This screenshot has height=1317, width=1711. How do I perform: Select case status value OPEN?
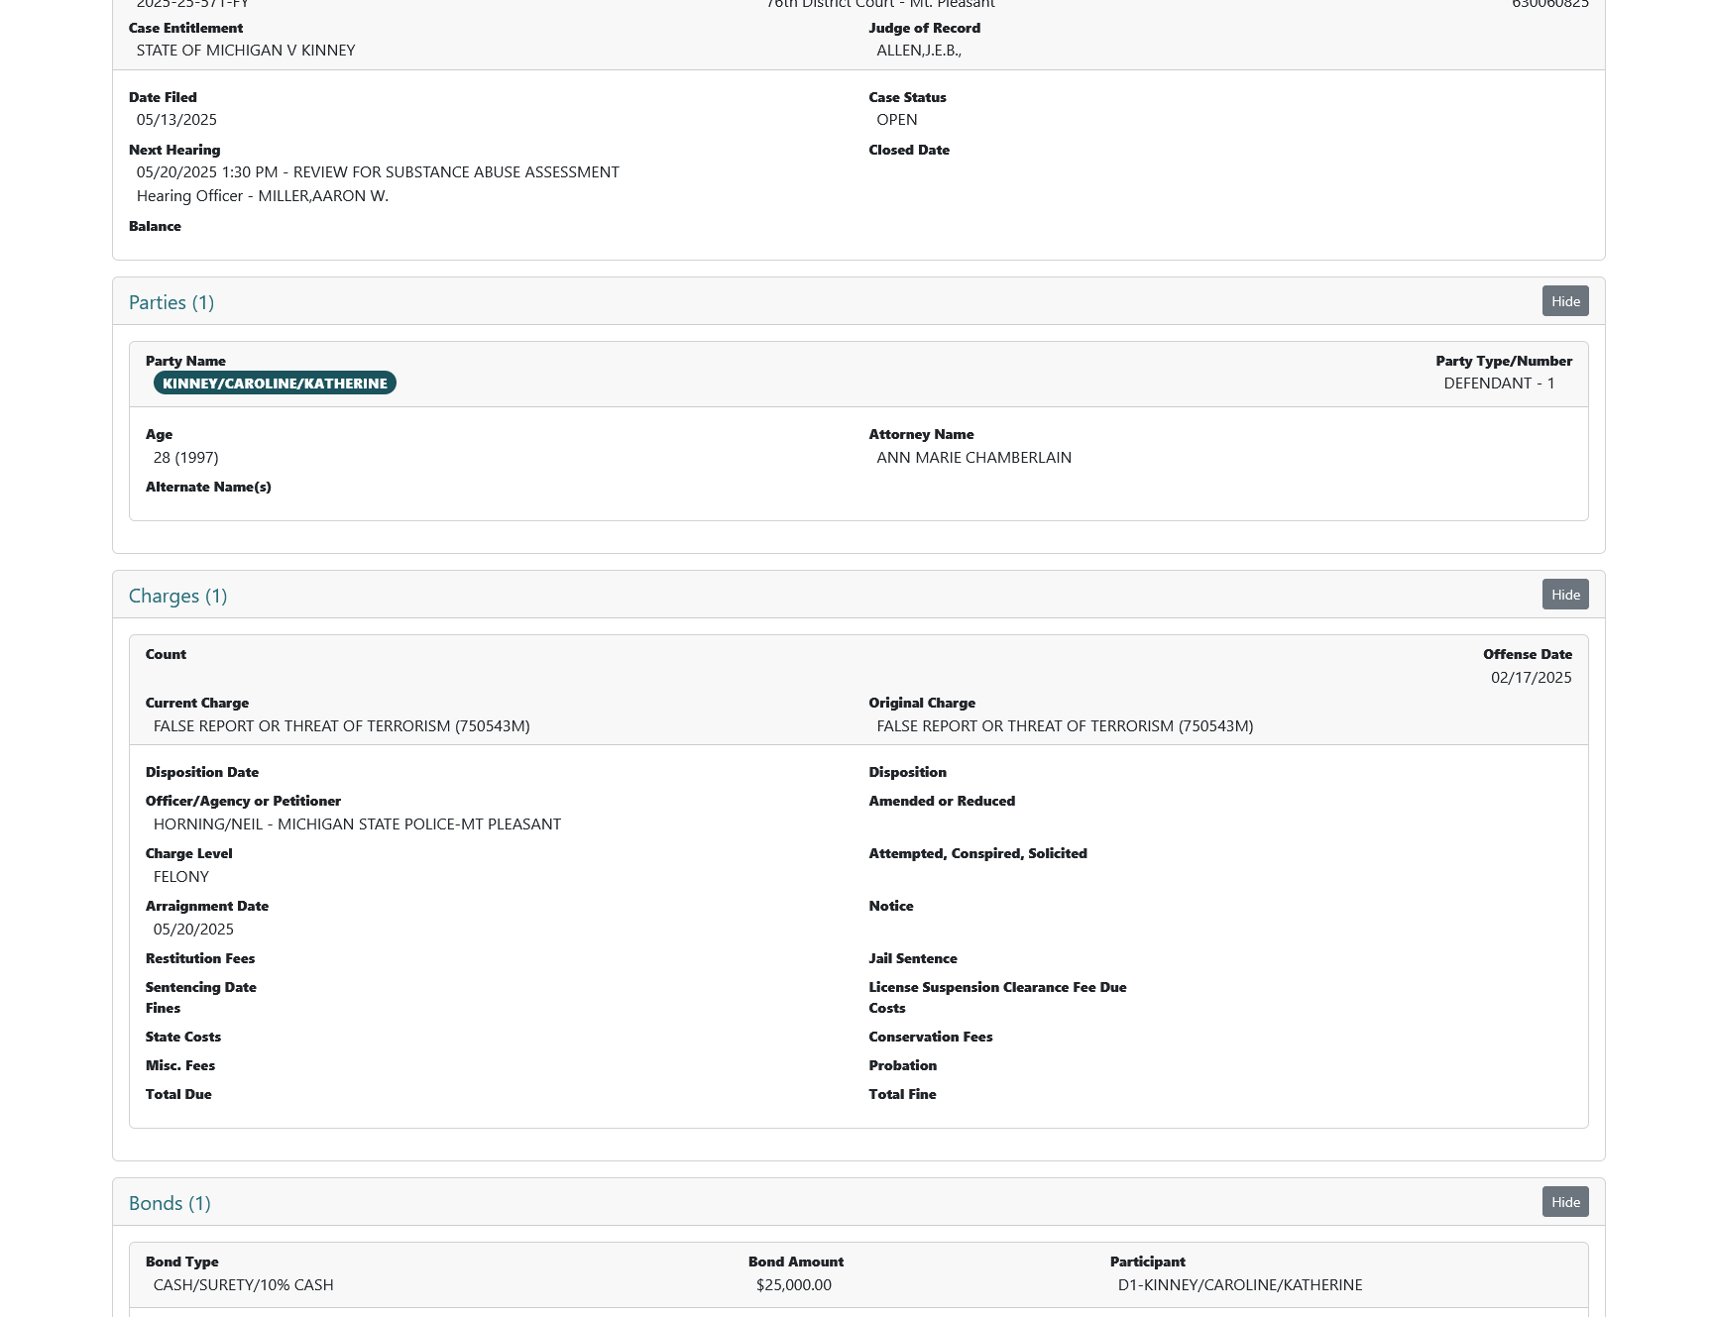click(x=897, y=120)
